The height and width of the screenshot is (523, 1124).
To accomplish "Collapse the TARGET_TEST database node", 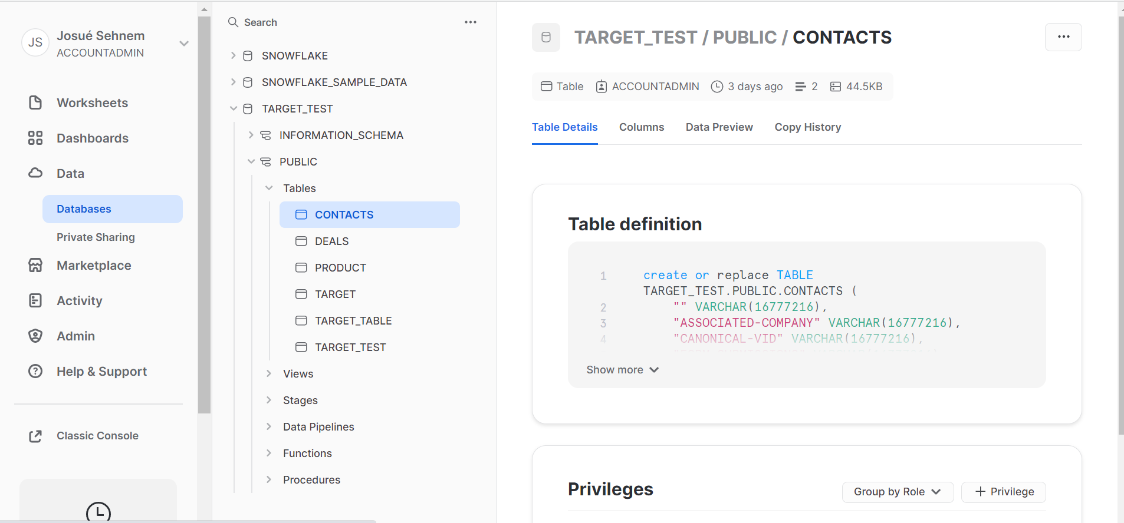I will point(233,109).
